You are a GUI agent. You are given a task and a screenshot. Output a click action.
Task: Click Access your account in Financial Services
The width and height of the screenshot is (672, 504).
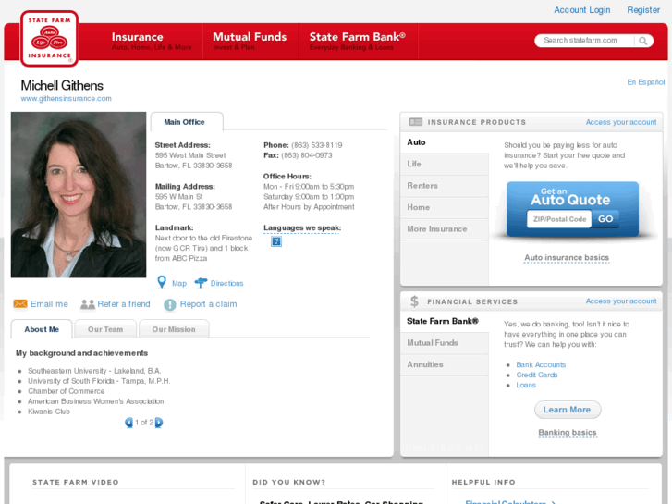(621, 301)
